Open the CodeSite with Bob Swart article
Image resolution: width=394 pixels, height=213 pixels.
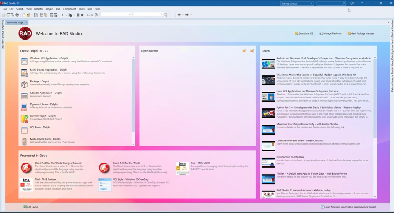[317, 145]
